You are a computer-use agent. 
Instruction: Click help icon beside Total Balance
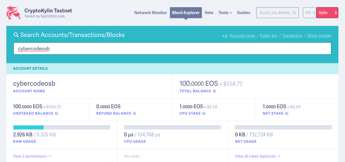[x=214, y=91]
